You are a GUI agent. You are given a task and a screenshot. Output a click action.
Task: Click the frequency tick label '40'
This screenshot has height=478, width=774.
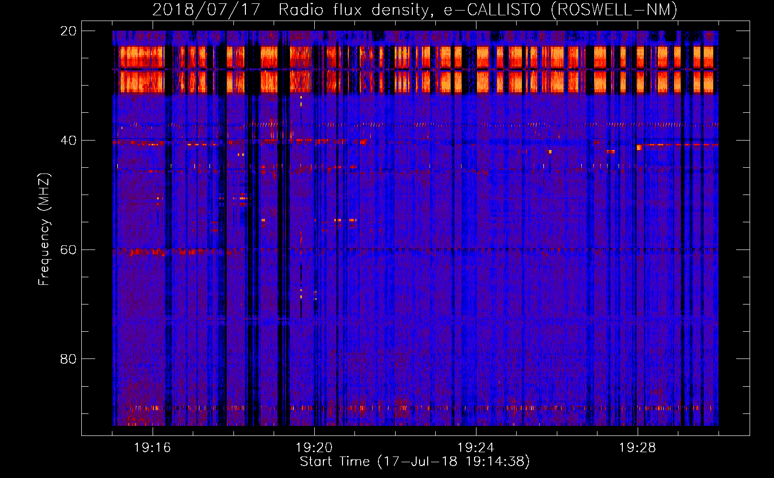[68, 141]
